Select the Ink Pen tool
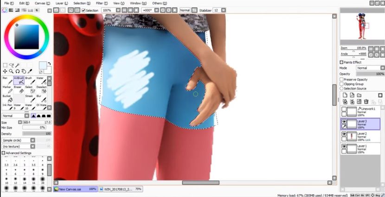The height and width of the screenshot is (197, 385). point(7,107)
